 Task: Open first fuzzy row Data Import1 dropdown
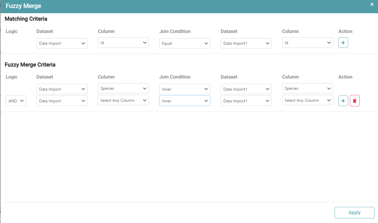246,89
